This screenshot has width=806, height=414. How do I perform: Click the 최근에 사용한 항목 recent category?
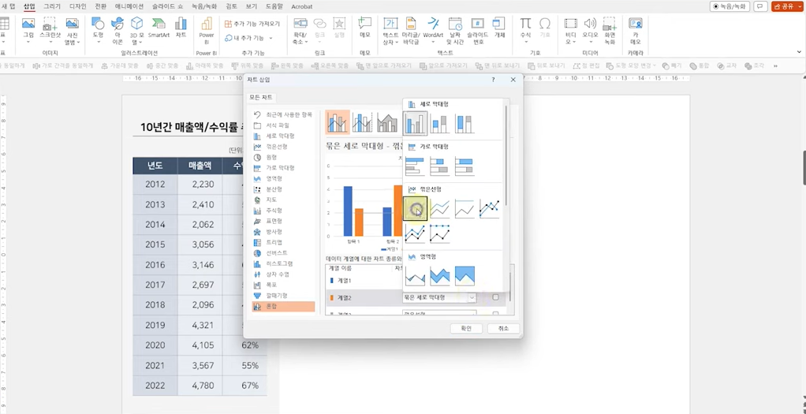pos(283,114)
